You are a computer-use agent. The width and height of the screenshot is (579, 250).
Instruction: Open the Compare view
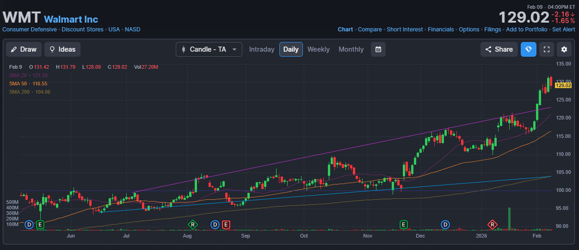tap(370, 30)
